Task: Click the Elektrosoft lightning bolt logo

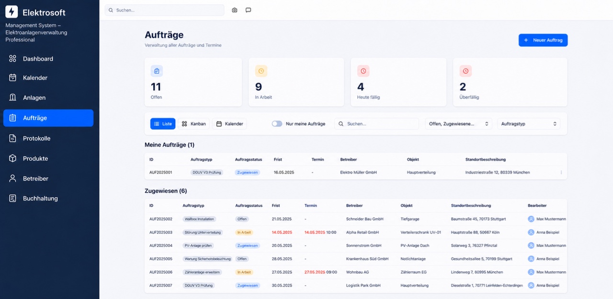Action: point(11,12)
